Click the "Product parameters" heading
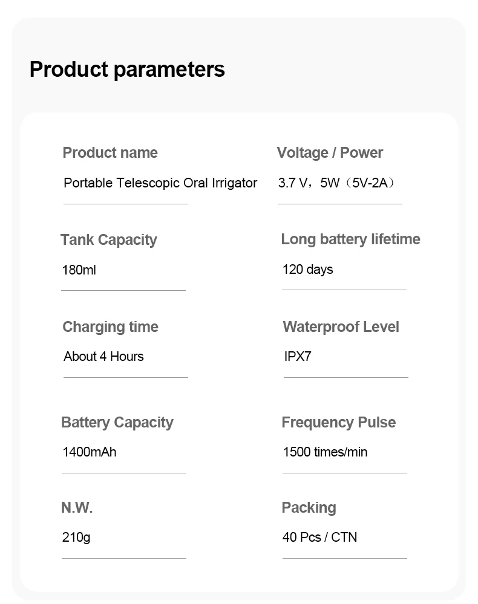 point(127,70)
